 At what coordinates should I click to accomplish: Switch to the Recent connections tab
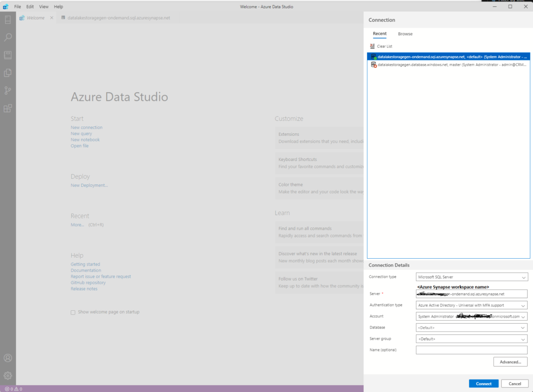379,34
